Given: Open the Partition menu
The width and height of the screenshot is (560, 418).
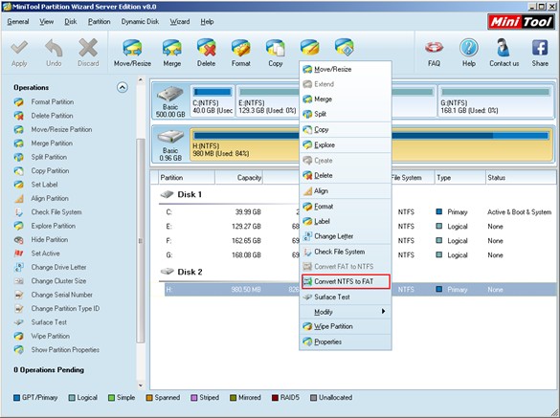Looking at the screenshot, I should pyautogui.click(x=99, y=22).
